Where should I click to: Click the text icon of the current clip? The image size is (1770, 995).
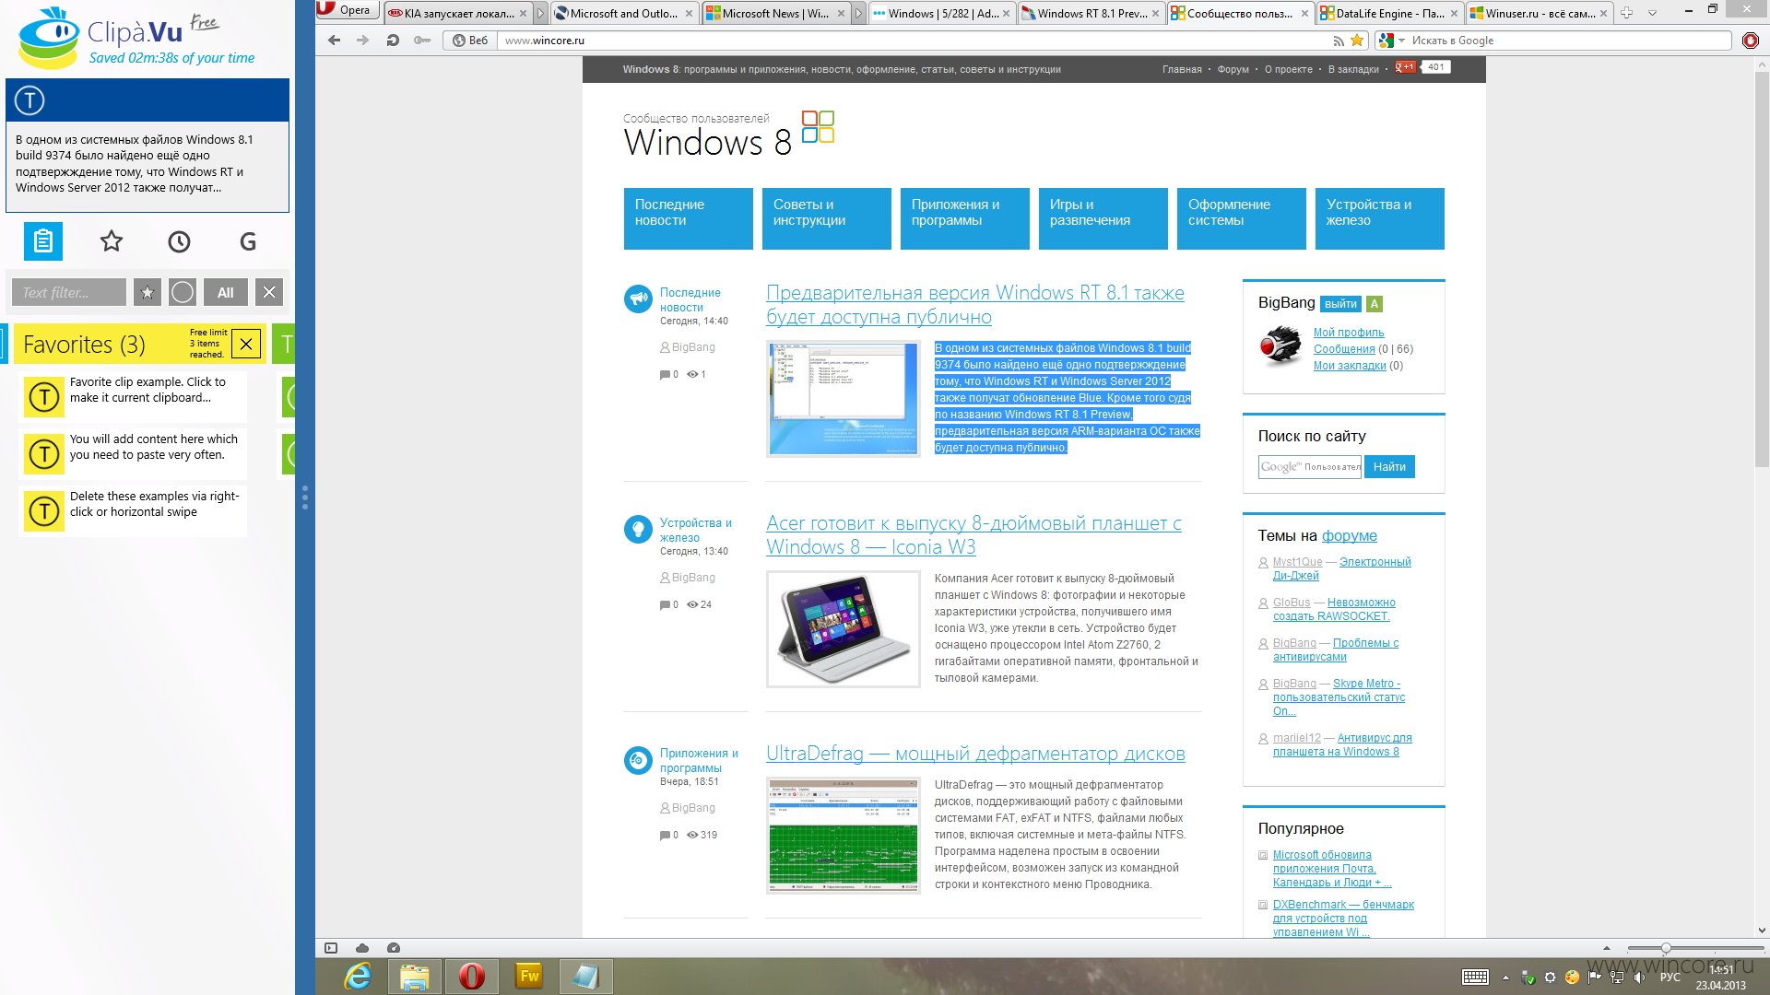(x=29, y=100)
